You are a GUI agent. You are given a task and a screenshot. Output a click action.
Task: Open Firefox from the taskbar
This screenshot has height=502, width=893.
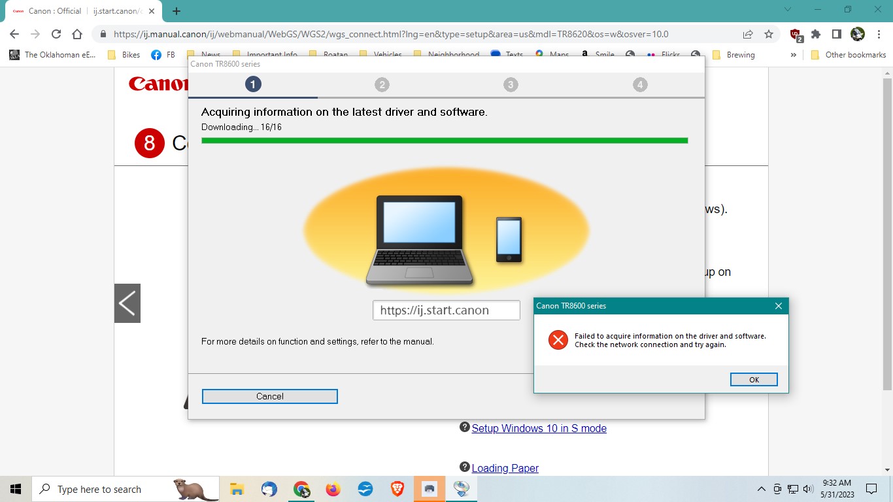click(333, 489)
